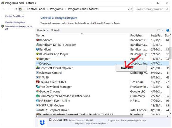Open the dropbox.com support link
172x128 pixels.
point(134,120)
